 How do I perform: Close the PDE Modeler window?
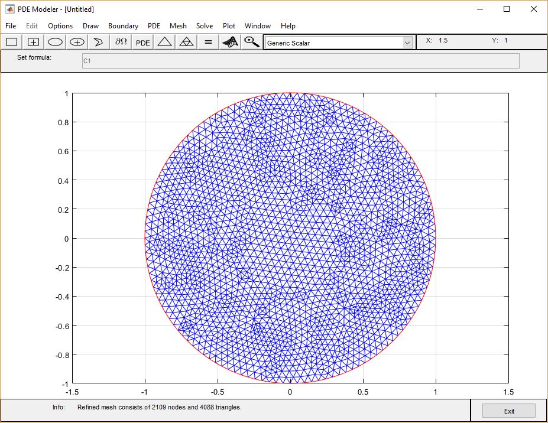click(534, 9)
